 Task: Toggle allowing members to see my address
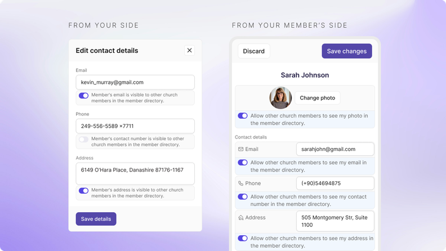(x=243, y=238)
